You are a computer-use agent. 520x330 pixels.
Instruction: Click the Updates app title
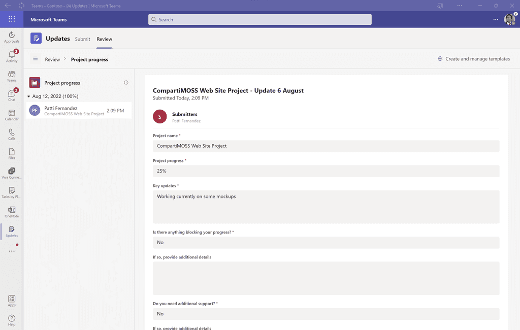click(58, 39)
